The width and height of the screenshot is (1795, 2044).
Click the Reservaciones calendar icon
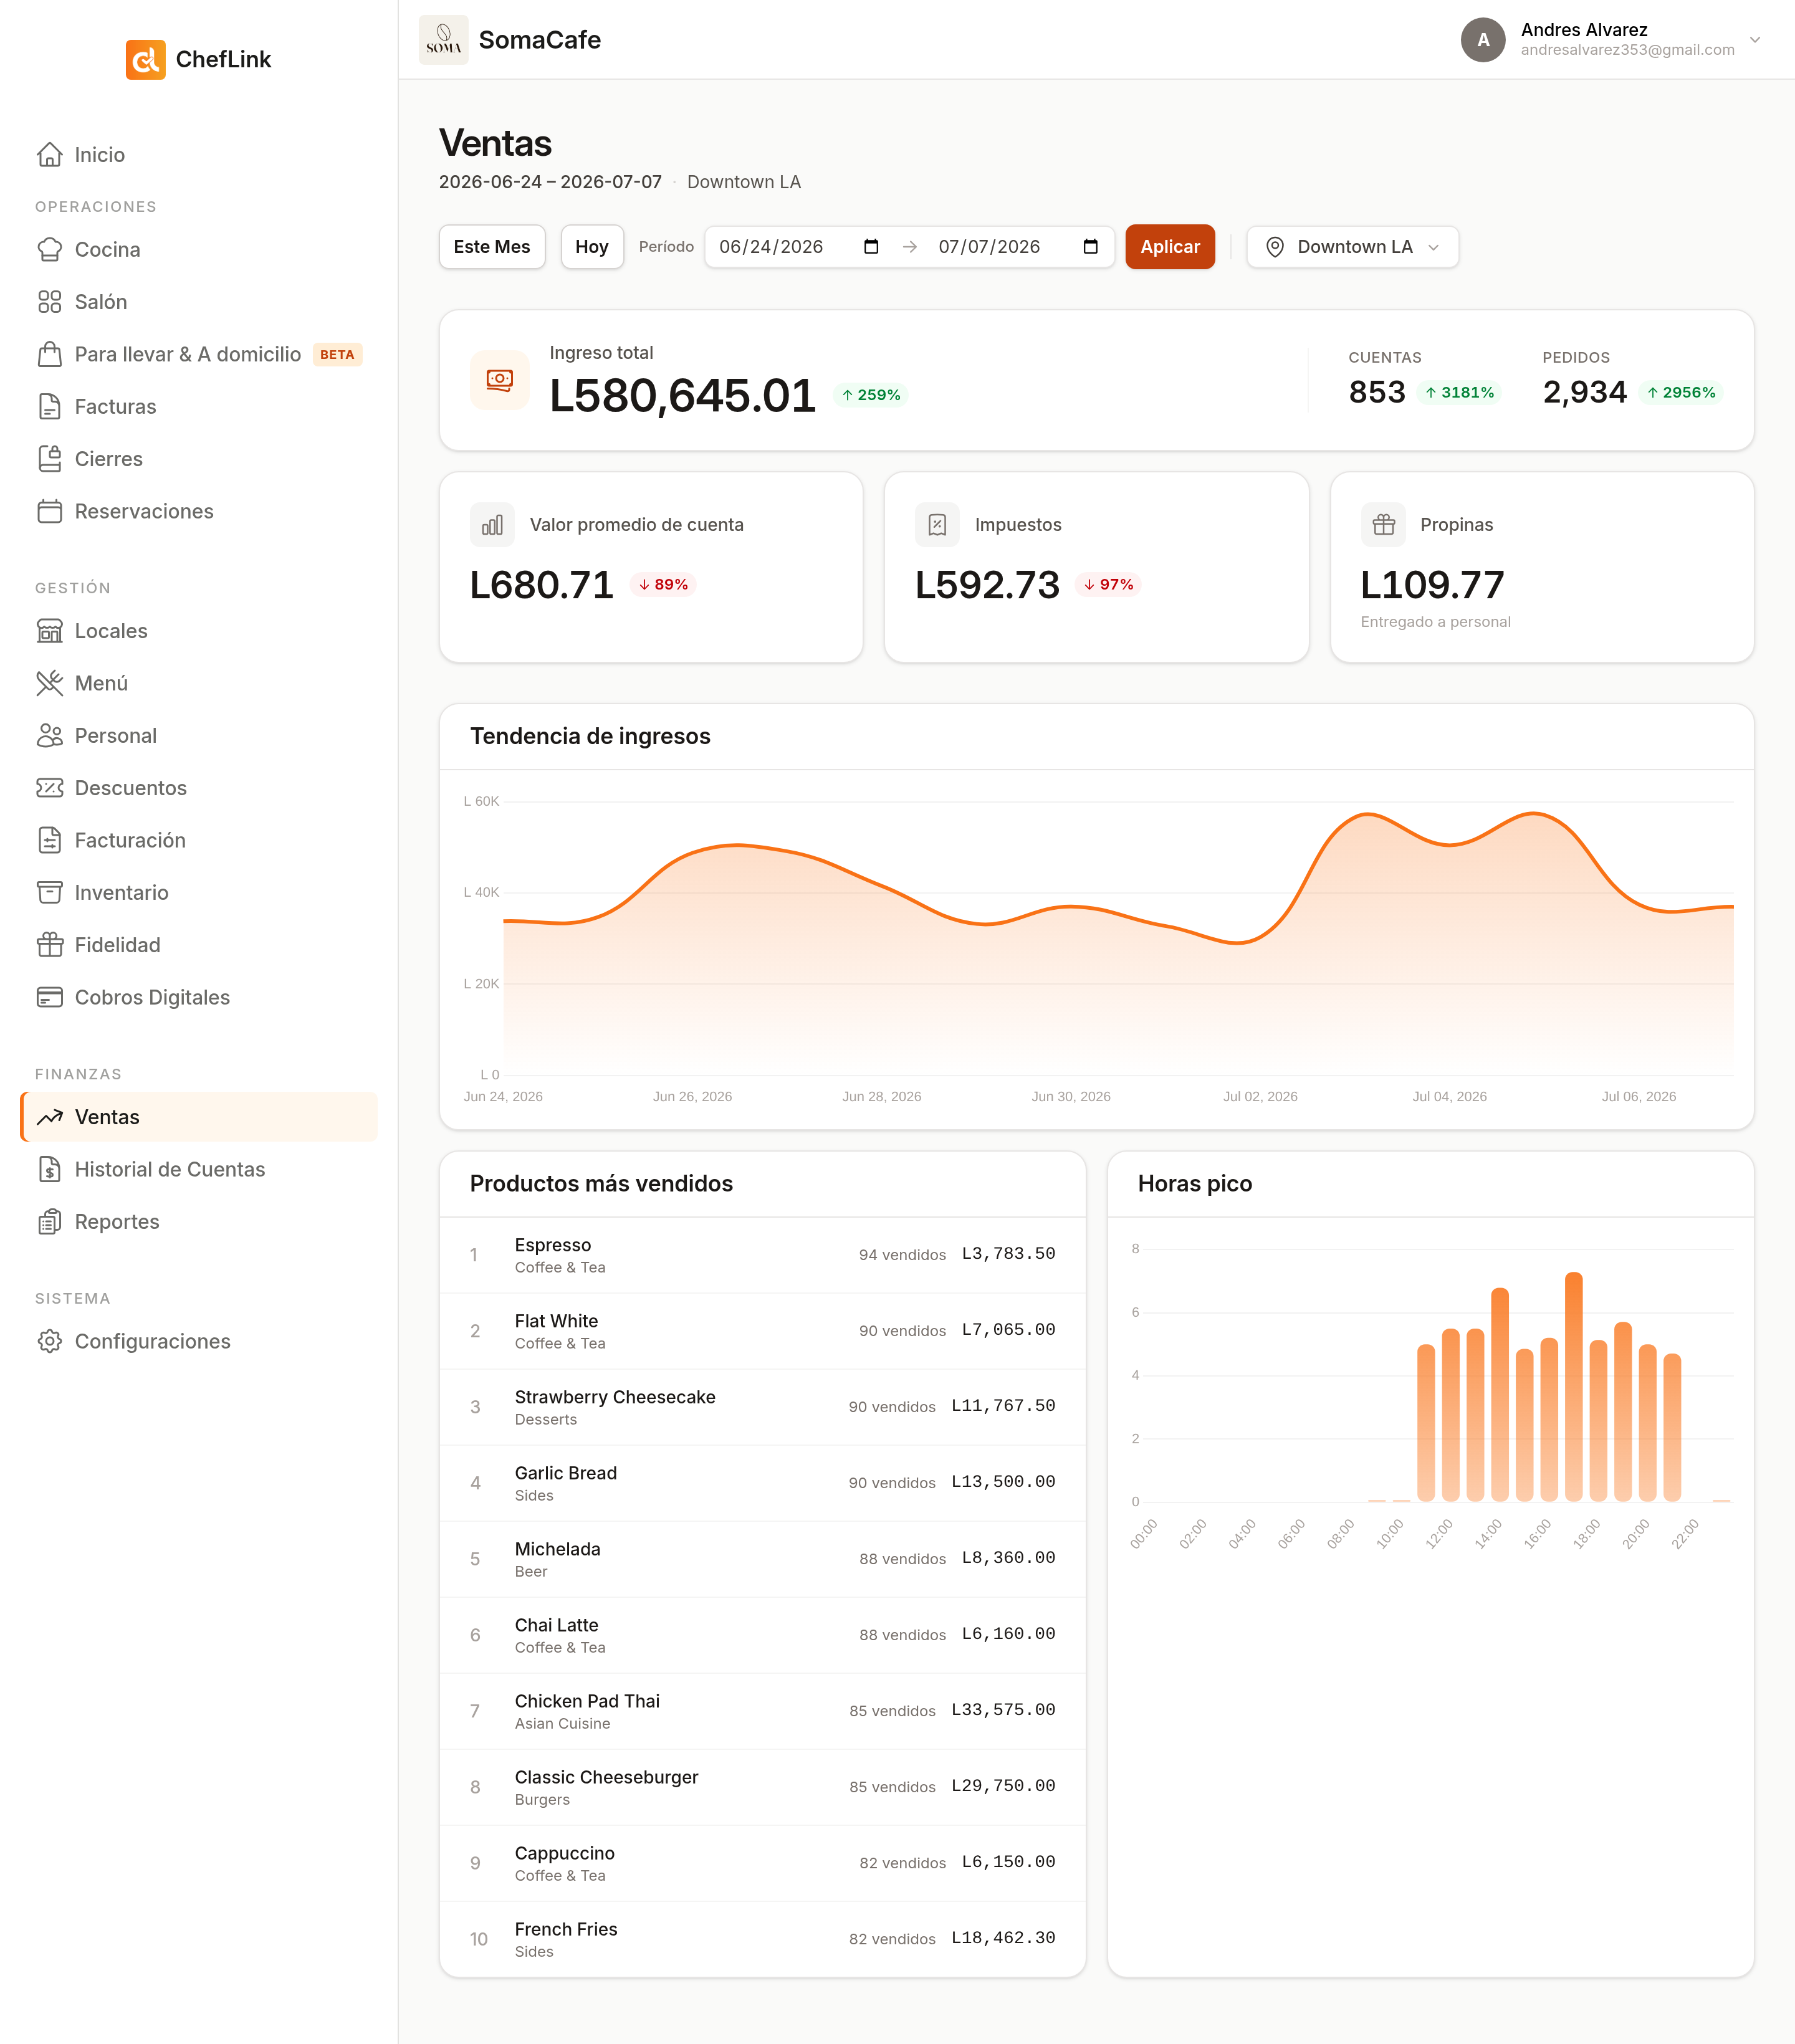click(50, 511)
